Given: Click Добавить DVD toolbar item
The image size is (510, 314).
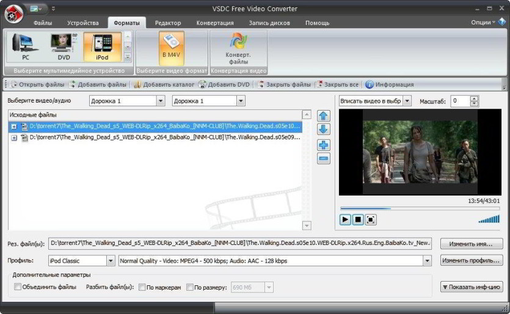Looking at the screenshot, I should pyautogui.click(x=224, y=84).
